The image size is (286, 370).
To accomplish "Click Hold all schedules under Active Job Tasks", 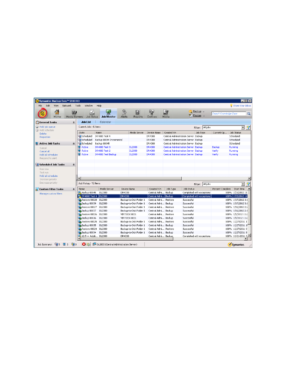I will (x=49, y=155).
